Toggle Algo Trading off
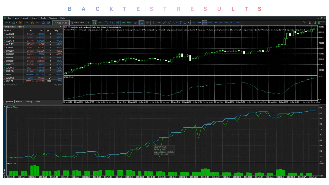 pos(61,23)
